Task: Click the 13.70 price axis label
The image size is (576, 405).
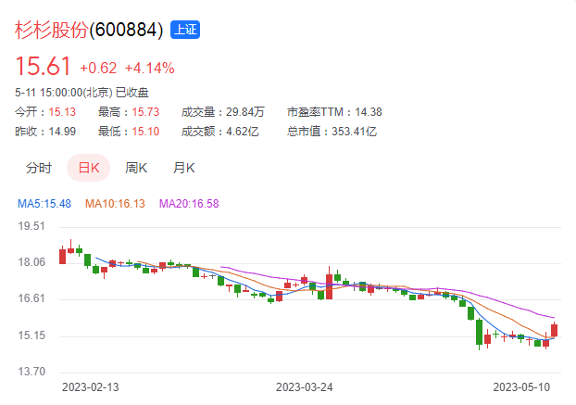Action: pos(31,372)
